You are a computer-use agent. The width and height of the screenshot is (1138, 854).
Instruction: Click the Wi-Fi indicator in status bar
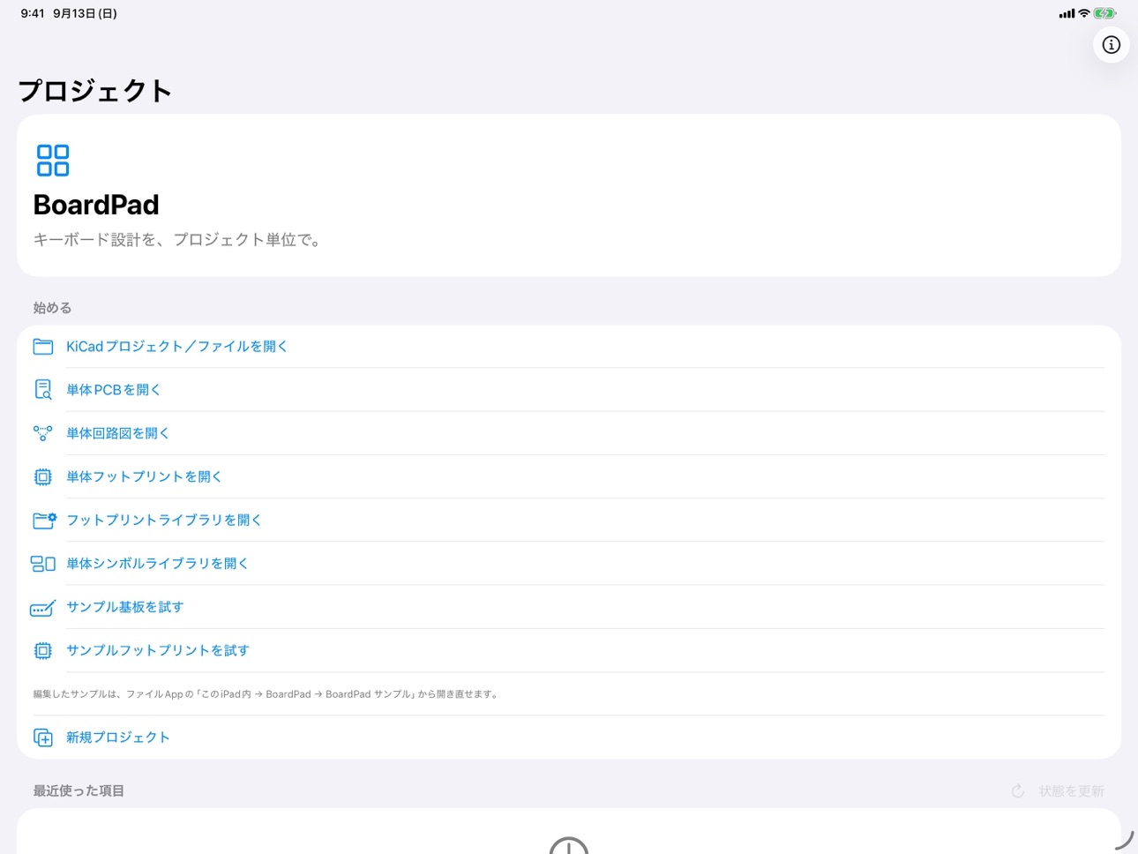(1084, 13)
